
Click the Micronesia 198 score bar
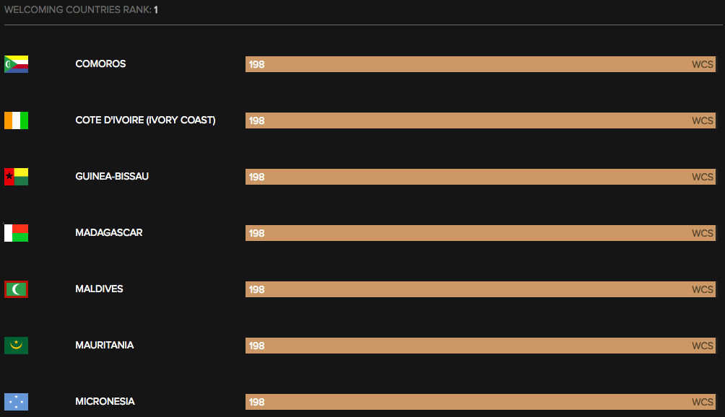480,402
